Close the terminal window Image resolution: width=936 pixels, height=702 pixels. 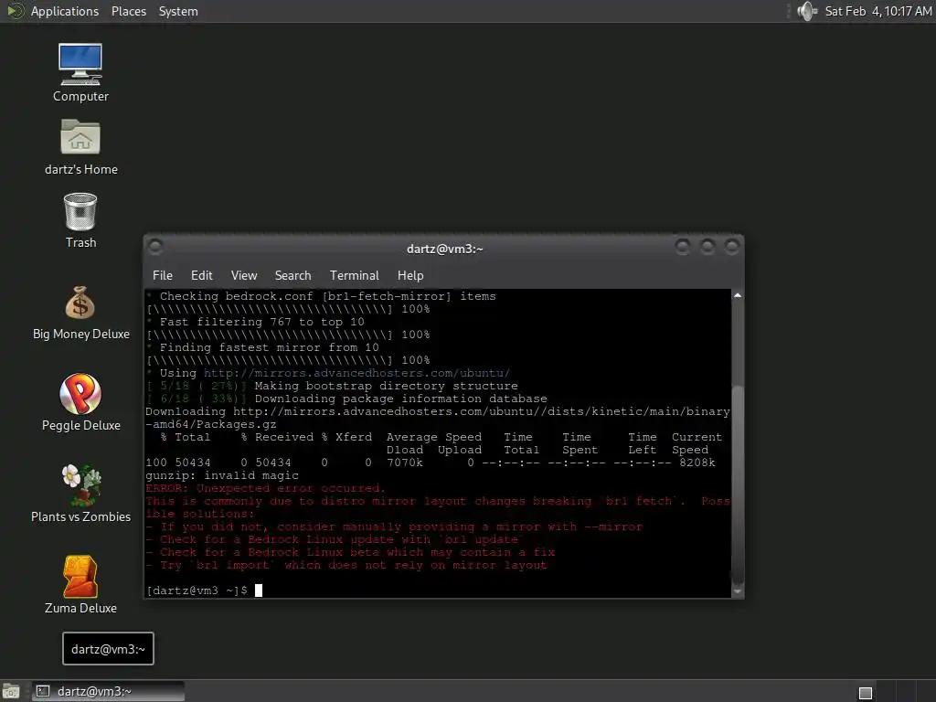732,246
